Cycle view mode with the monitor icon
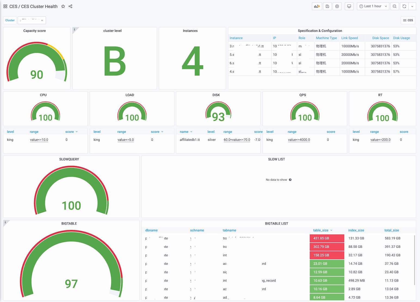Screen dimensions: 420x302 tap(349, 6)
